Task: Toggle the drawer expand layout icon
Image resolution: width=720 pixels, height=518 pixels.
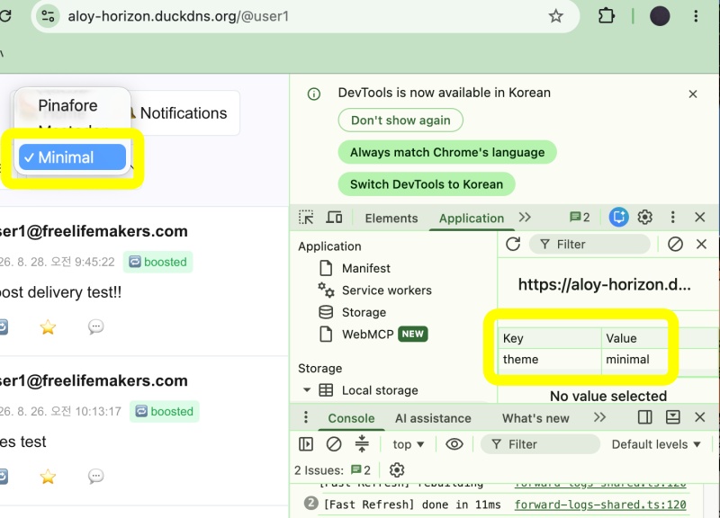Action: (x=672, y=417)
